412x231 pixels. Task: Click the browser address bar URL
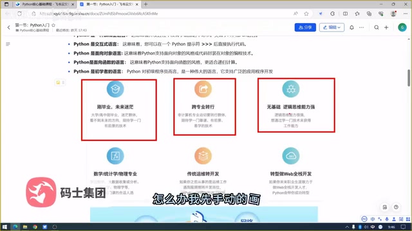click(x=98, y=13)
